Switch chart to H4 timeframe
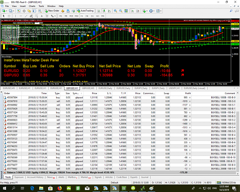This screenshot has height=192, width=240. [87, 16]
